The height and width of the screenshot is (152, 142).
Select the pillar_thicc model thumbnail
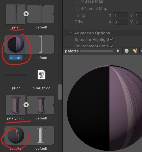click(x=16, y=105)
